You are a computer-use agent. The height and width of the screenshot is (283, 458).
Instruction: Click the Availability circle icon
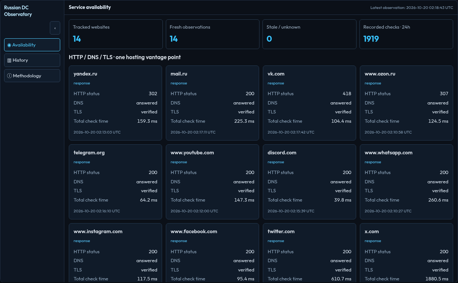[9, 45]
